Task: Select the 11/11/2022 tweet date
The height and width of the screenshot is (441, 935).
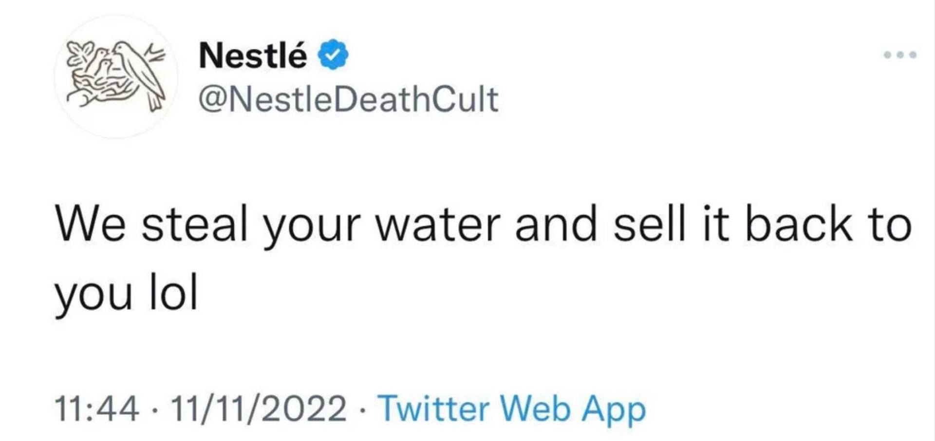Action: tap(258, 408)
